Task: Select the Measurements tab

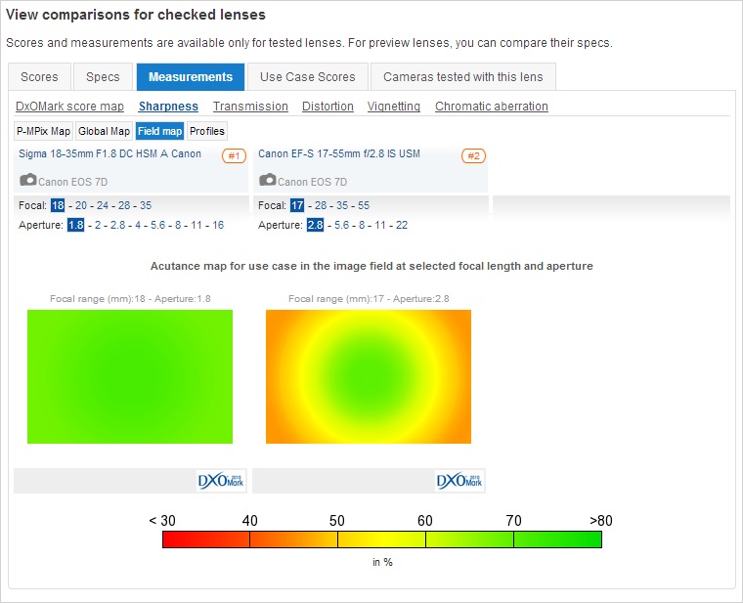Action: click(x=191, y=77)
